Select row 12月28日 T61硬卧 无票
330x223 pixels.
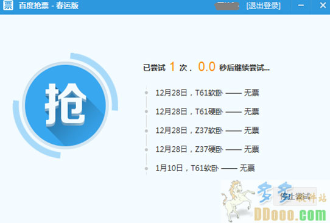pos(207,111)
